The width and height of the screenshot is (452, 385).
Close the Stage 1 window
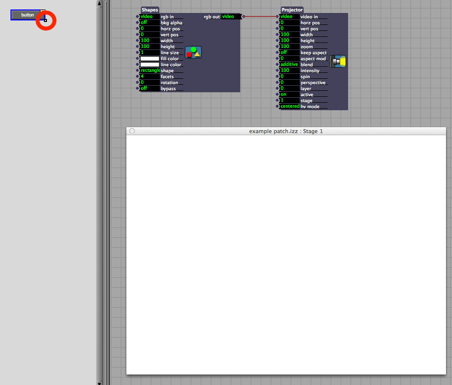(132, 131)
